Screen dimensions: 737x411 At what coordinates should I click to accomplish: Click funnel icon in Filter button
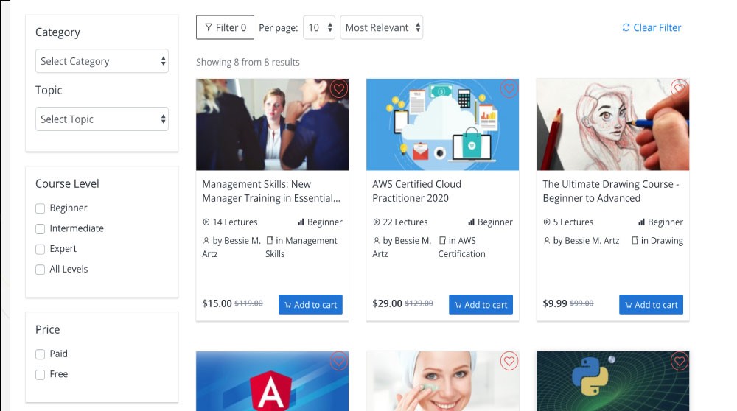pyautogui.click(x=209, y=28)
